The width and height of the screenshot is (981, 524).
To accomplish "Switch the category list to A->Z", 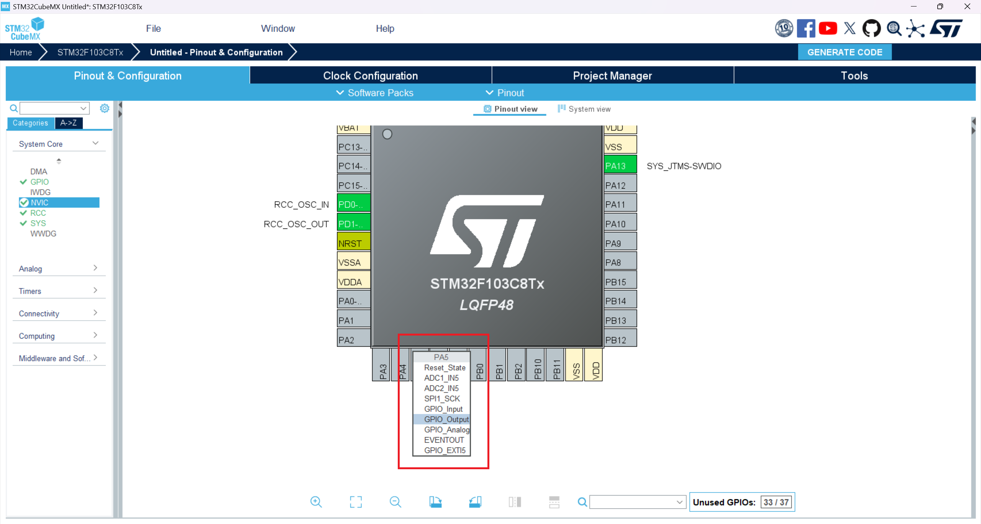I will tap(68, 123).
